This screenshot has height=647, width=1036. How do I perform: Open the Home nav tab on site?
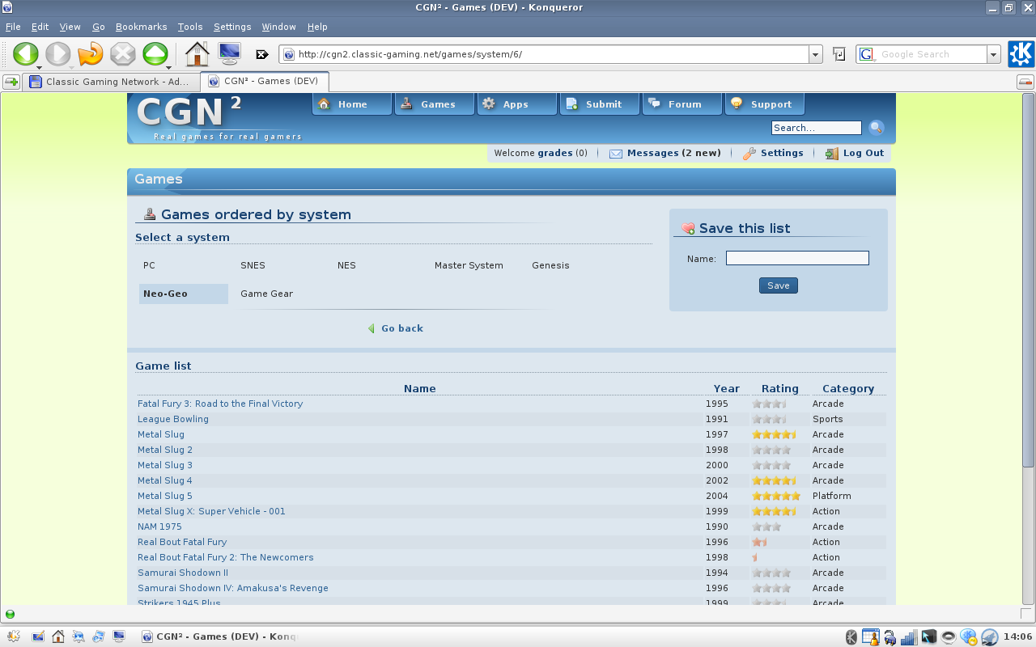click(352, 104)
